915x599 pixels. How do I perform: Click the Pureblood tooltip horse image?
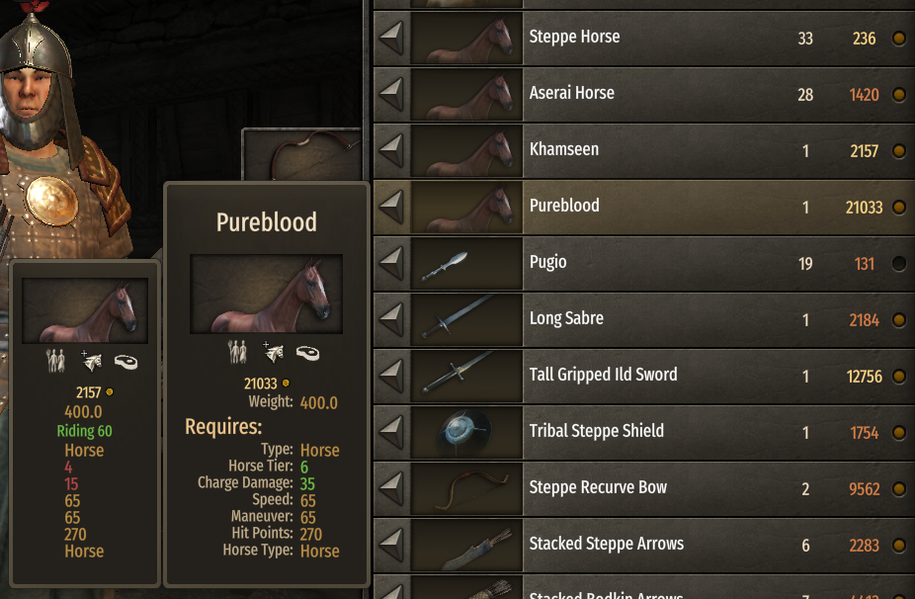pos(266,294)
